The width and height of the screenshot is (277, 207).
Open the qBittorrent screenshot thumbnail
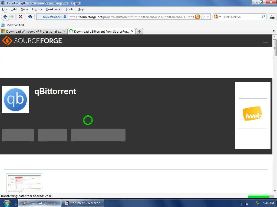pos(24,183)
